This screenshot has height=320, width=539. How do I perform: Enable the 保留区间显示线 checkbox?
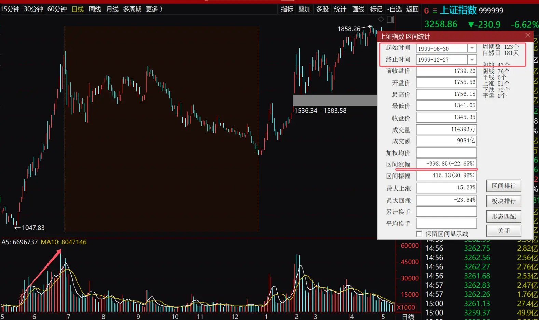[419, 234]
